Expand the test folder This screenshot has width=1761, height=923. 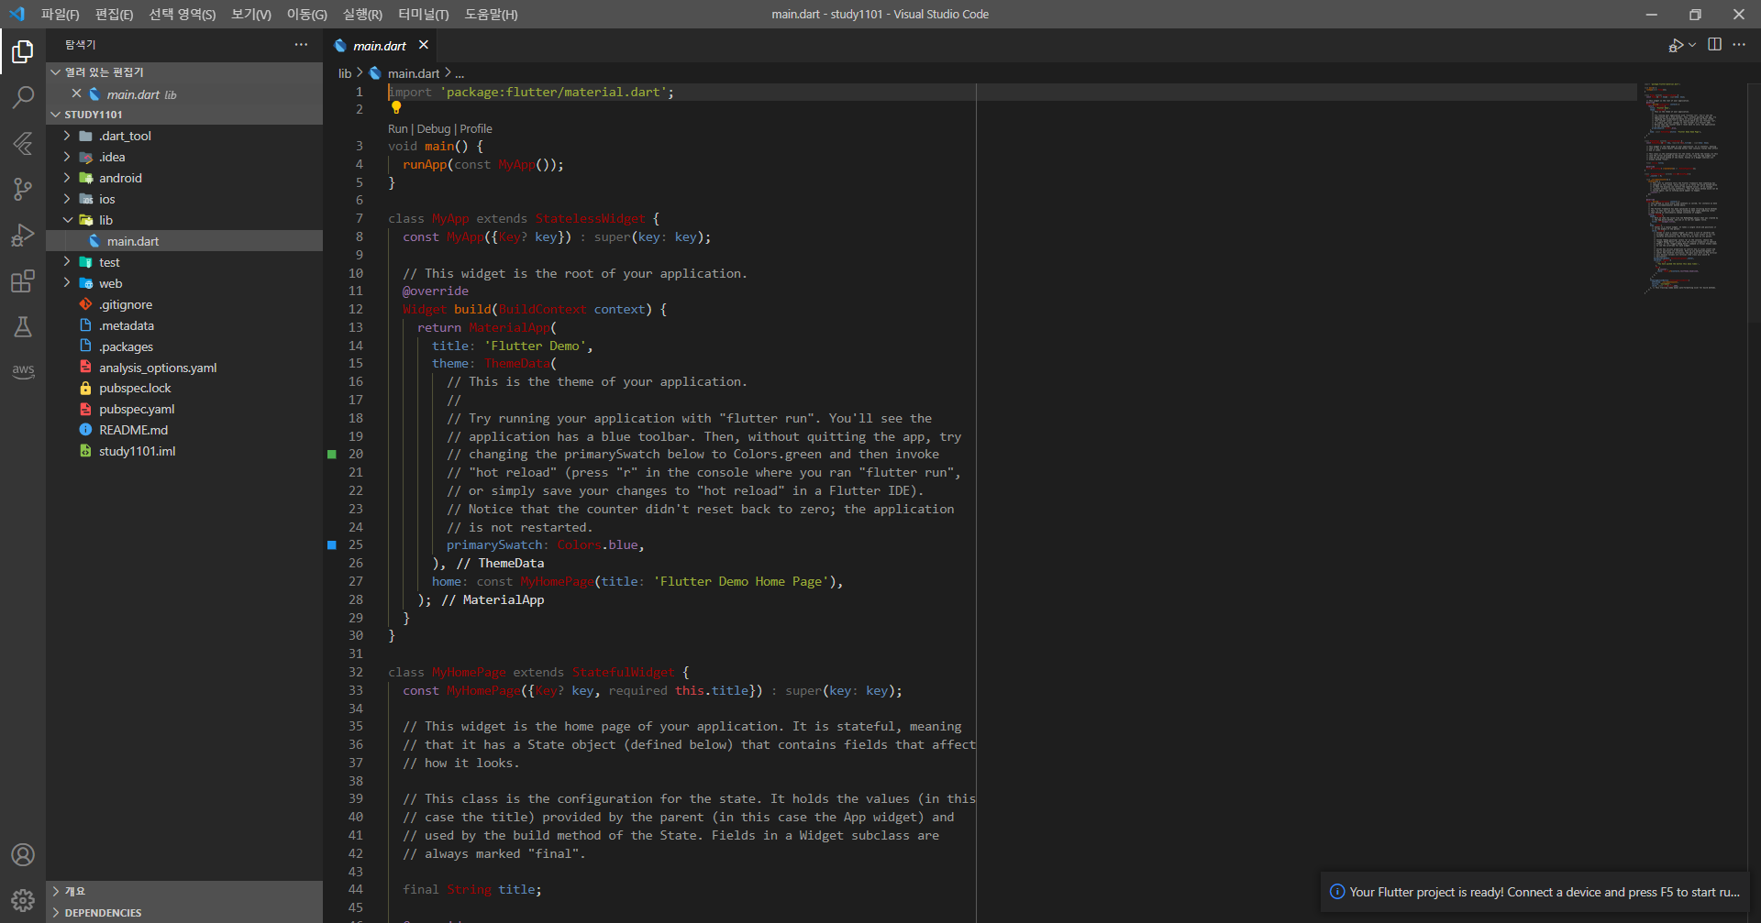pos(66,262)
